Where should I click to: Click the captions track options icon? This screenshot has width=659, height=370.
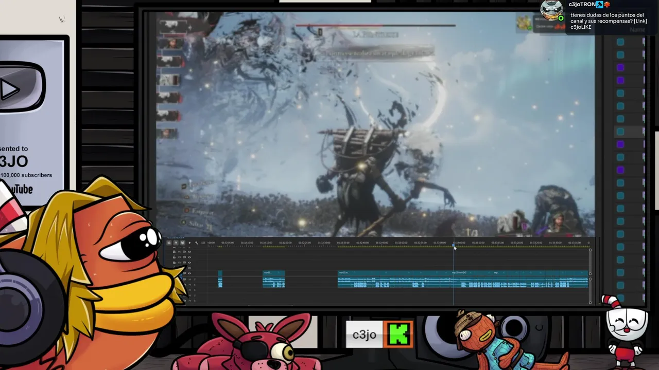coord(203,243)
